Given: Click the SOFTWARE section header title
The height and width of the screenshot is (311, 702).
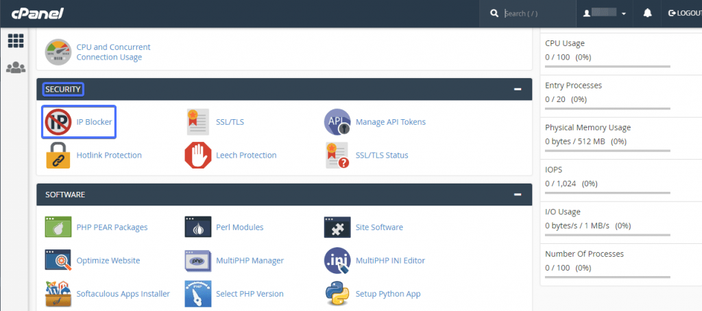Looking at the screenshot, I should tap(65, 195).
